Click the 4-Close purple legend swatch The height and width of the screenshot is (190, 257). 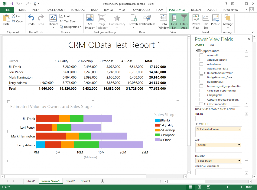[157, 140]
